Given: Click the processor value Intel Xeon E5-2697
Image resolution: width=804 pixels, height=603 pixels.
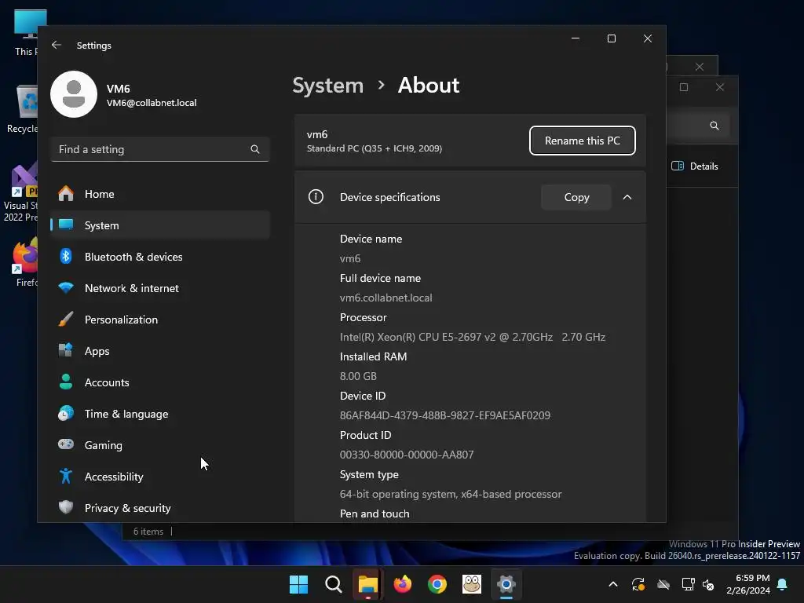Looking at the screenshot, I should click(472, 337).
